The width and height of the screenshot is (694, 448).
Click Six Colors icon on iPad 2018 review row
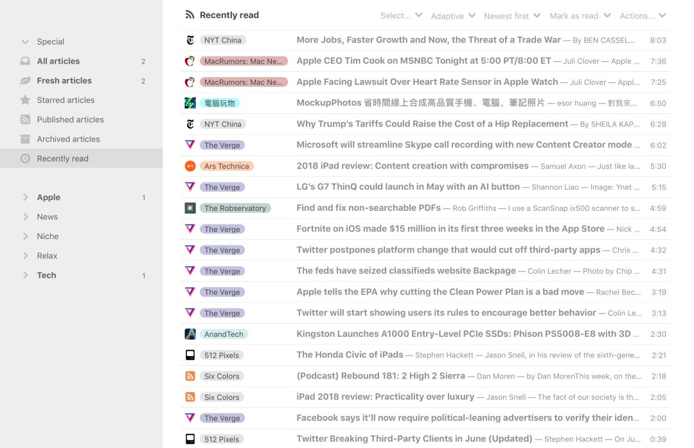[x=190, y=397]
